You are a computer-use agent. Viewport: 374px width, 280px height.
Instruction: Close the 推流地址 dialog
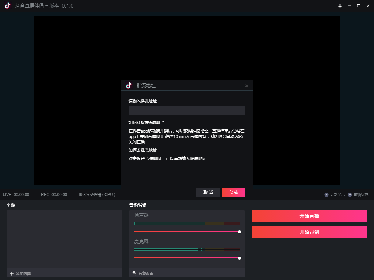[247, 85]
